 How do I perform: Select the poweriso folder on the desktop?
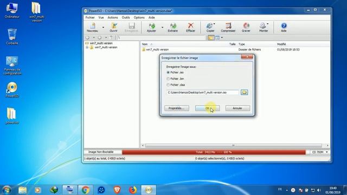click(12, 116)
